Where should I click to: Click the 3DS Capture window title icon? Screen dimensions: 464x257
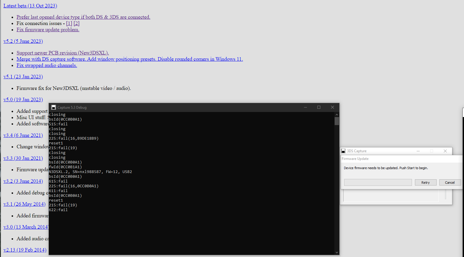click(x=343, y=151)
